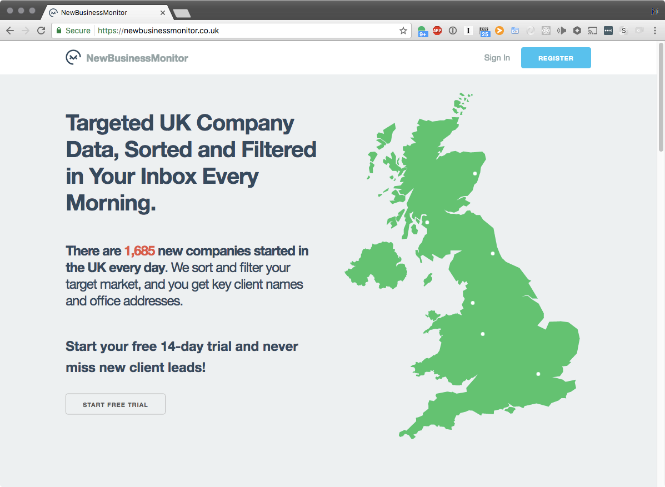665x487 pixels.
Task: Click the dark square dots extension icon
Action: 608,31
